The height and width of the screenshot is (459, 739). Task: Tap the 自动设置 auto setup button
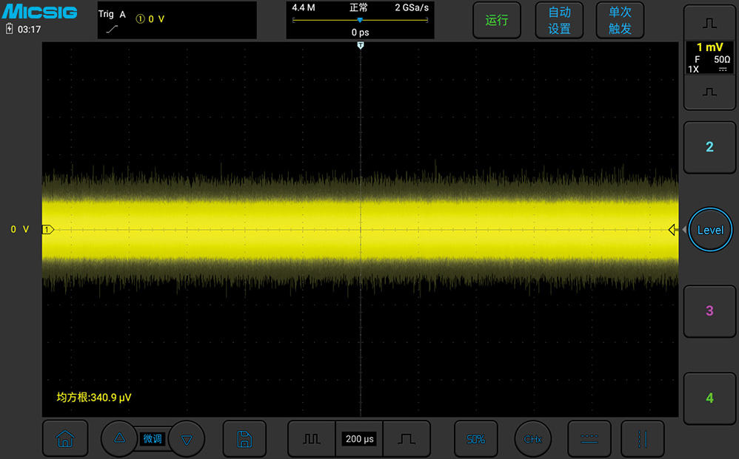[x=560, y=20]
